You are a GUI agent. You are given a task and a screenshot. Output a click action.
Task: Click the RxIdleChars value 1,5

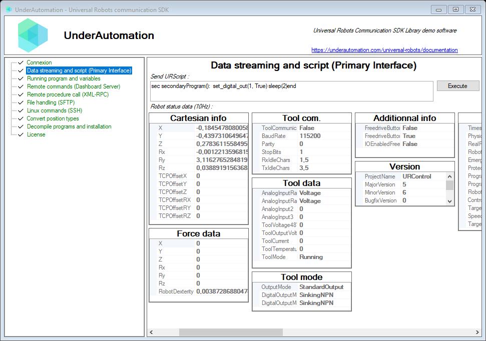pos(304,160)
